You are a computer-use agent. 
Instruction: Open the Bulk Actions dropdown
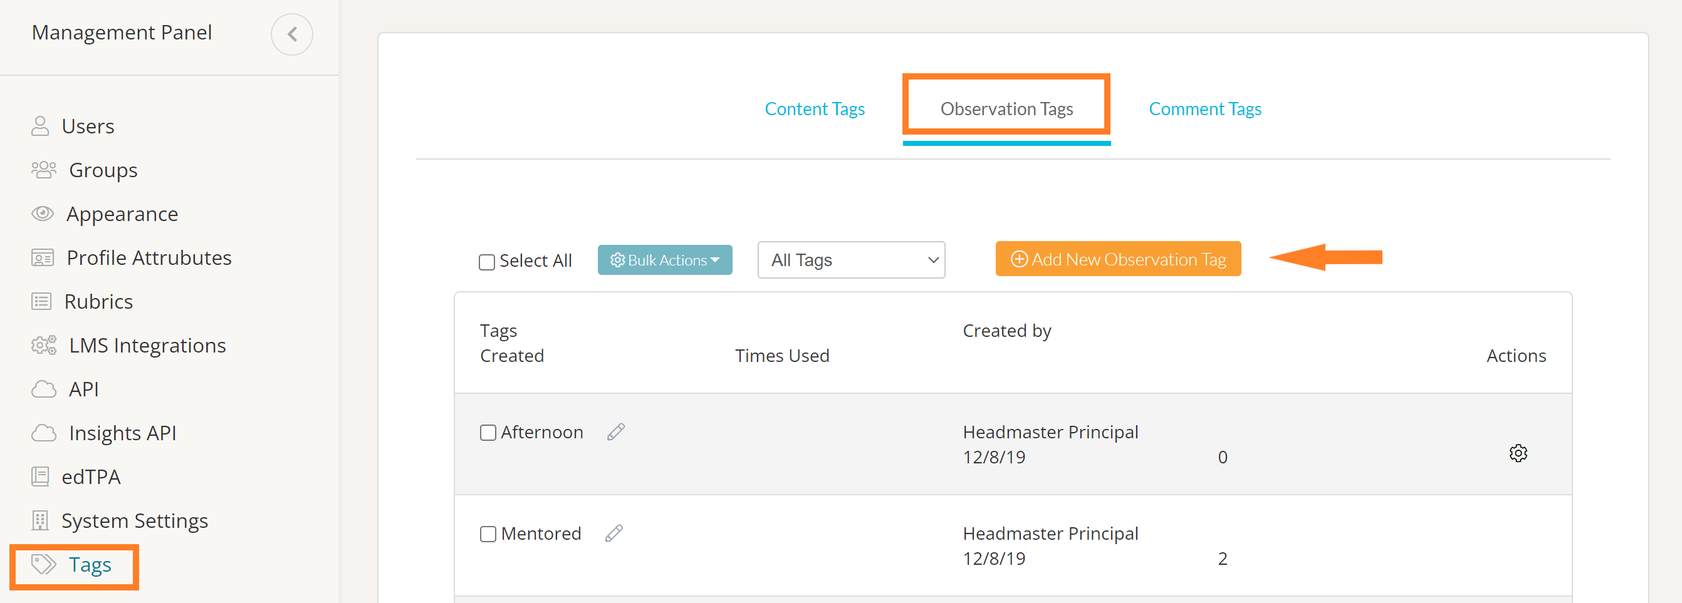coord(665,260)
